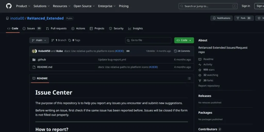The image size is (264, 132).
Task: Open the README.md file
Action: [45, 67]
